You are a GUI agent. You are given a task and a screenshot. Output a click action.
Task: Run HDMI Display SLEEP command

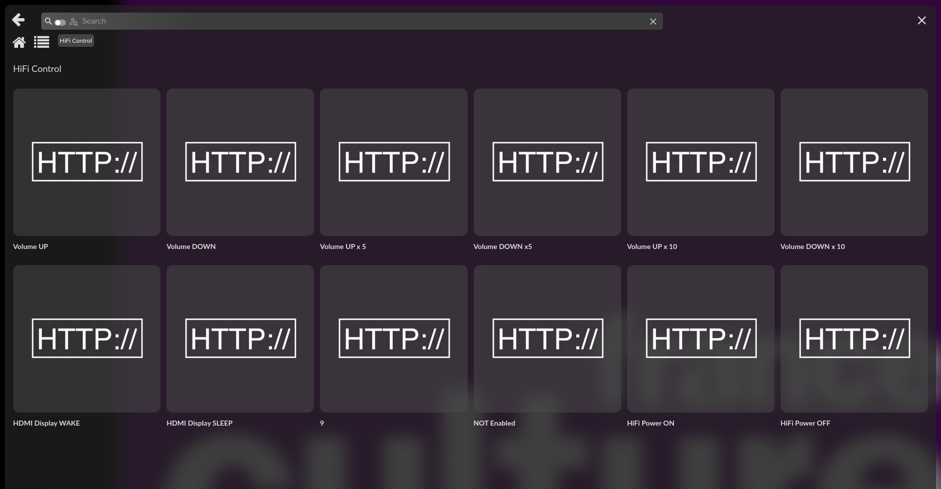[x=240, y=339]
